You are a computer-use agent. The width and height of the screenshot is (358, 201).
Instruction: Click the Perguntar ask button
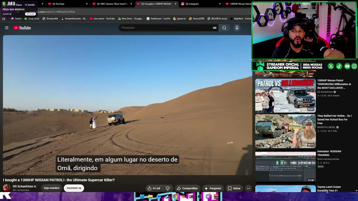(x=213, y=188)
